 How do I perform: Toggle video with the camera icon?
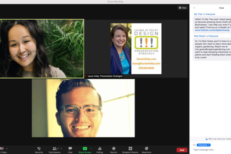pyautogui.click(x=2, y=149)
